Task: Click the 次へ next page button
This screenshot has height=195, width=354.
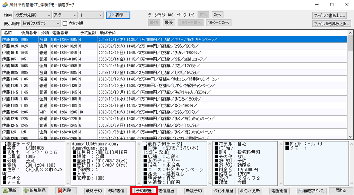Action: (x=216, y=15)
